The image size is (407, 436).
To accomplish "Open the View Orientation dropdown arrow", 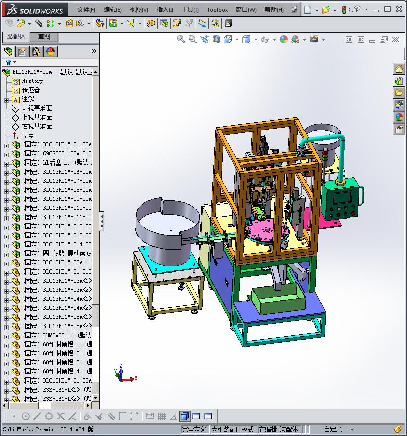I will [237, 40].
